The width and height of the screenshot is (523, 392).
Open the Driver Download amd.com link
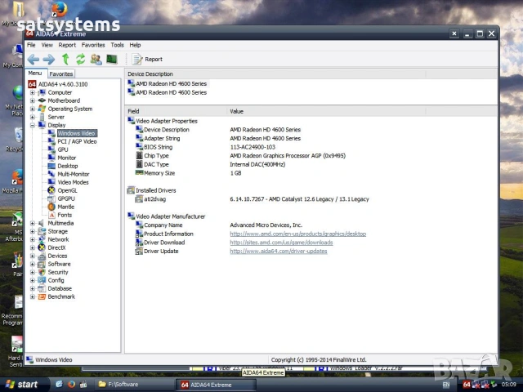tap(281, 243)
